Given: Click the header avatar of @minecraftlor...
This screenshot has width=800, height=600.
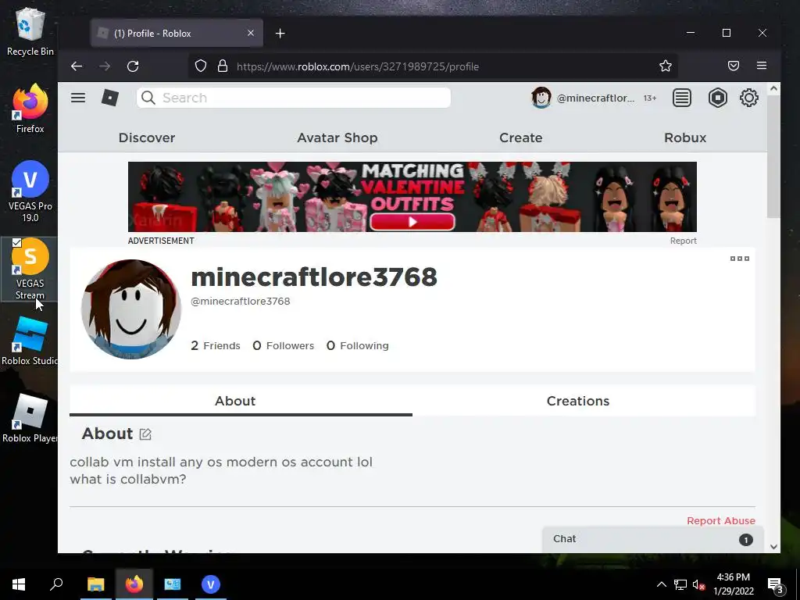Looking at the screenshot, I should point(541,98).
